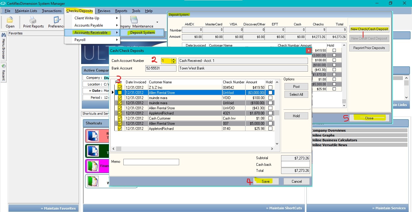
Task: Uncheck Post box for Cash Customer row
Action: click(x=120, y=118)
